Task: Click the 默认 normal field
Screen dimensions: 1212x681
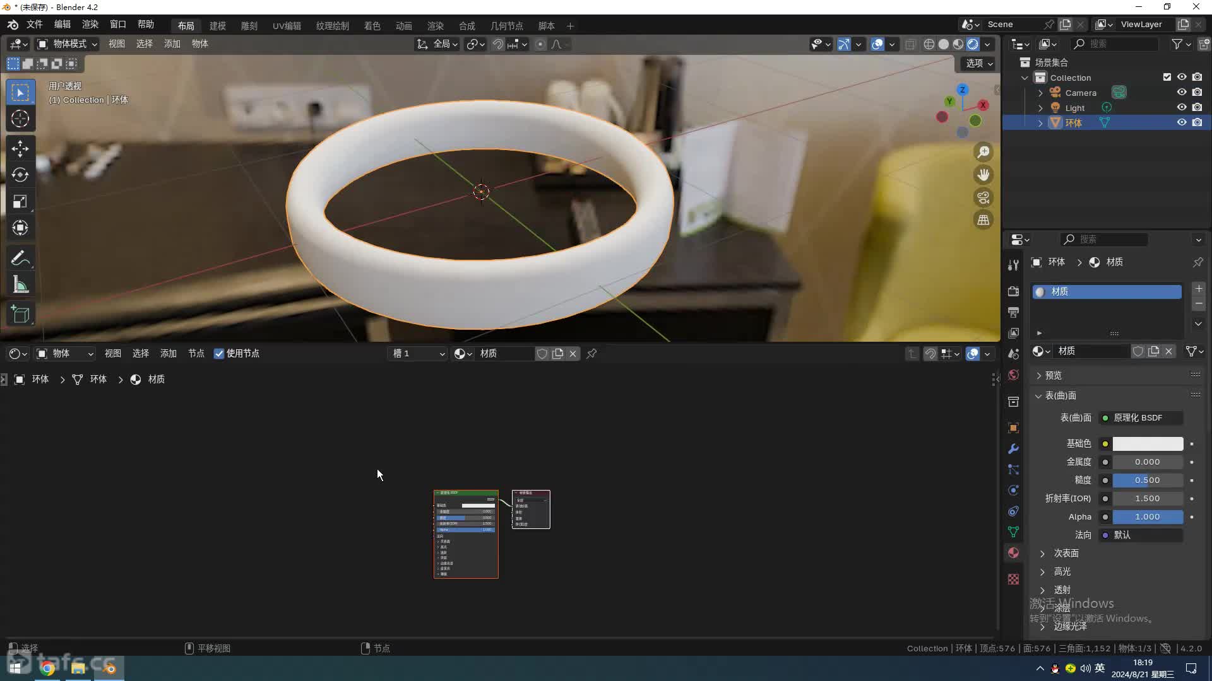Action: [1141, 535]
